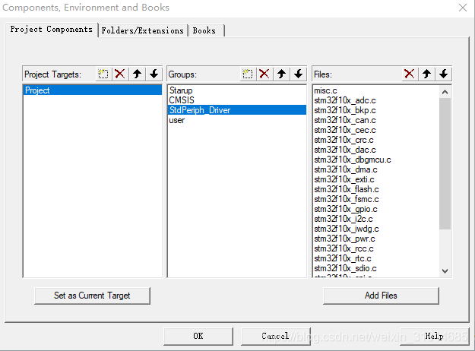
Task: Delete the selected file
Action: (410, 74)
